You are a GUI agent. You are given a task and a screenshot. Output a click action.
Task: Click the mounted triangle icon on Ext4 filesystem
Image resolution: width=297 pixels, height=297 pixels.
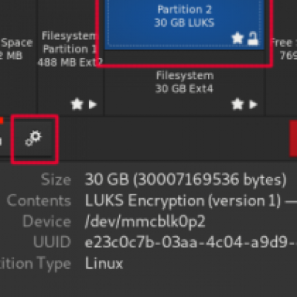[x=253, y=105]
